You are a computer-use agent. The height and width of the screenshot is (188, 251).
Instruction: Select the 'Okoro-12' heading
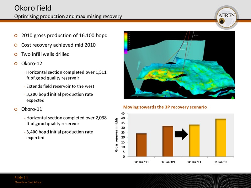click(32, 64)
